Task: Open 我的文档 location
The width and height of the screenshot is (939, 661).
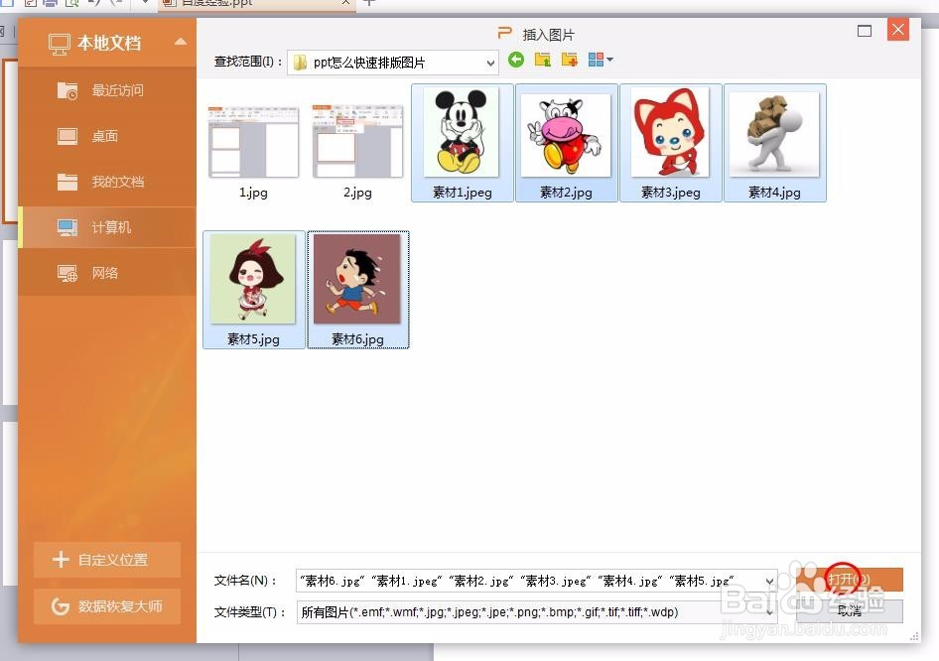Action: point(107,182)
